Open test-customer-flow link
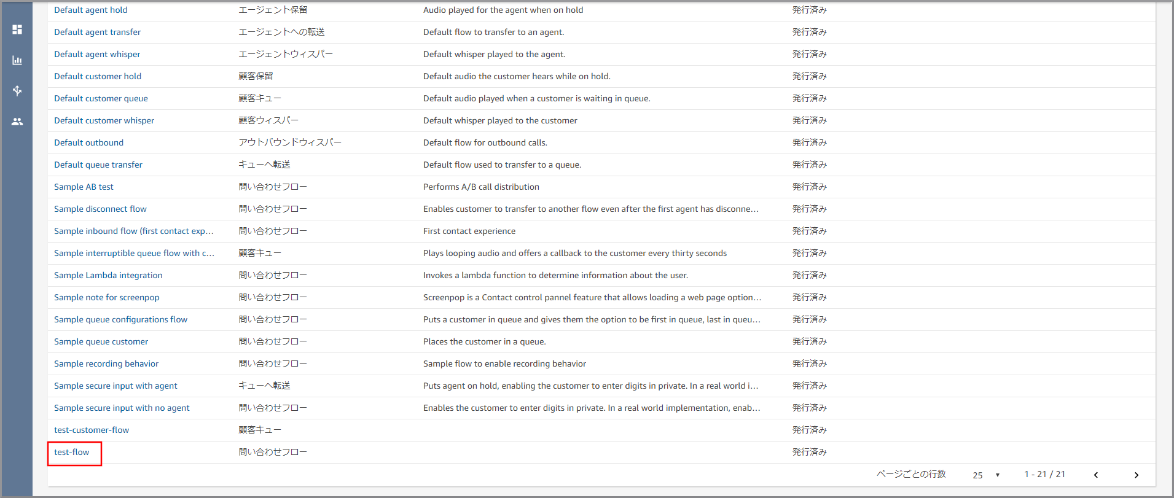This screenshot has height=498, width=1174. click(x=92, y=430)
